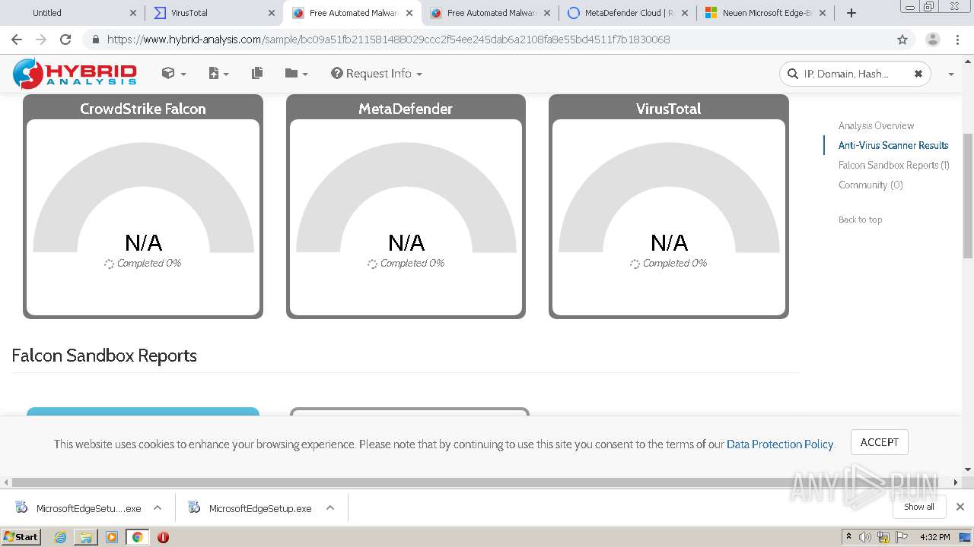Jump to Falcon Sandbox Reports (1)

[894, 165]
